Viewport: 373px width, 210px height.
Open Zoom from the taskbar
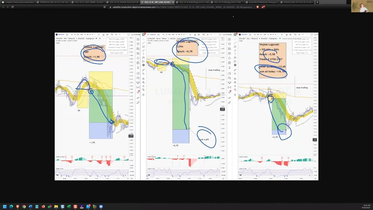pyautogui.click(x=101, y=206)
